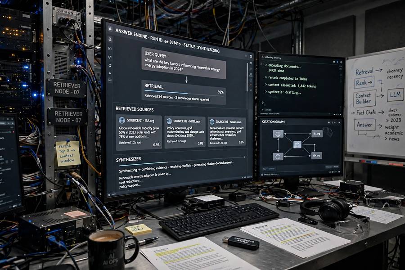Click the 0.88 relevance score
405x270 pixels.
[x=200, y=143]
